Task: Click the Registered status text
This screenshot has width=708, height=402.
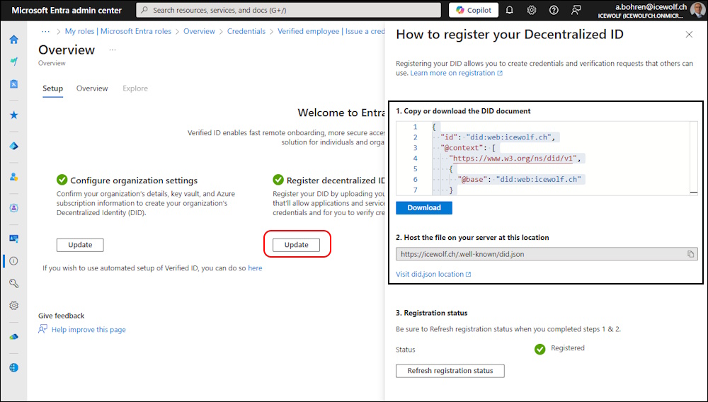Action: pyautogui.click(x=568, y=348)
